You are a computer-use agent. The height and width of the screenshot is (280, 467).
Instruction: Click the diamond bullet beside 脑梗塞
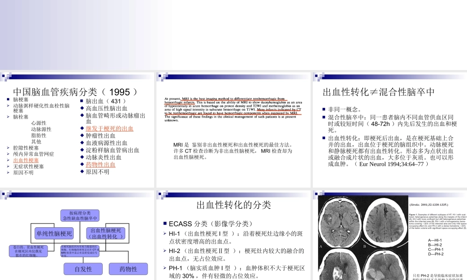[8, 99]
